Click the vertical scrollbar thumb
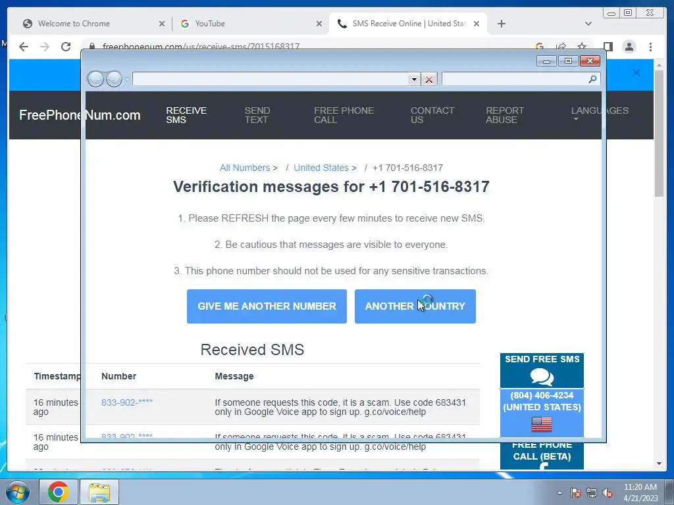 (x=659, y=133)
